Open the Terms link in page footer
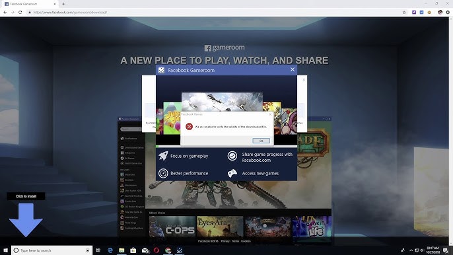Screen dimensions: 453x255 click(x=235, y=241)
